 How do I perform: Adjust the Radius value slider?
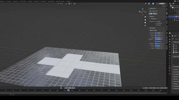pyautogui.click(x=159, y=35)
